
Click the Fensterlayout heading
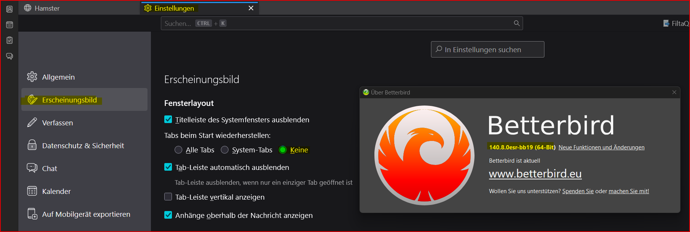click(x=189, y=103)
